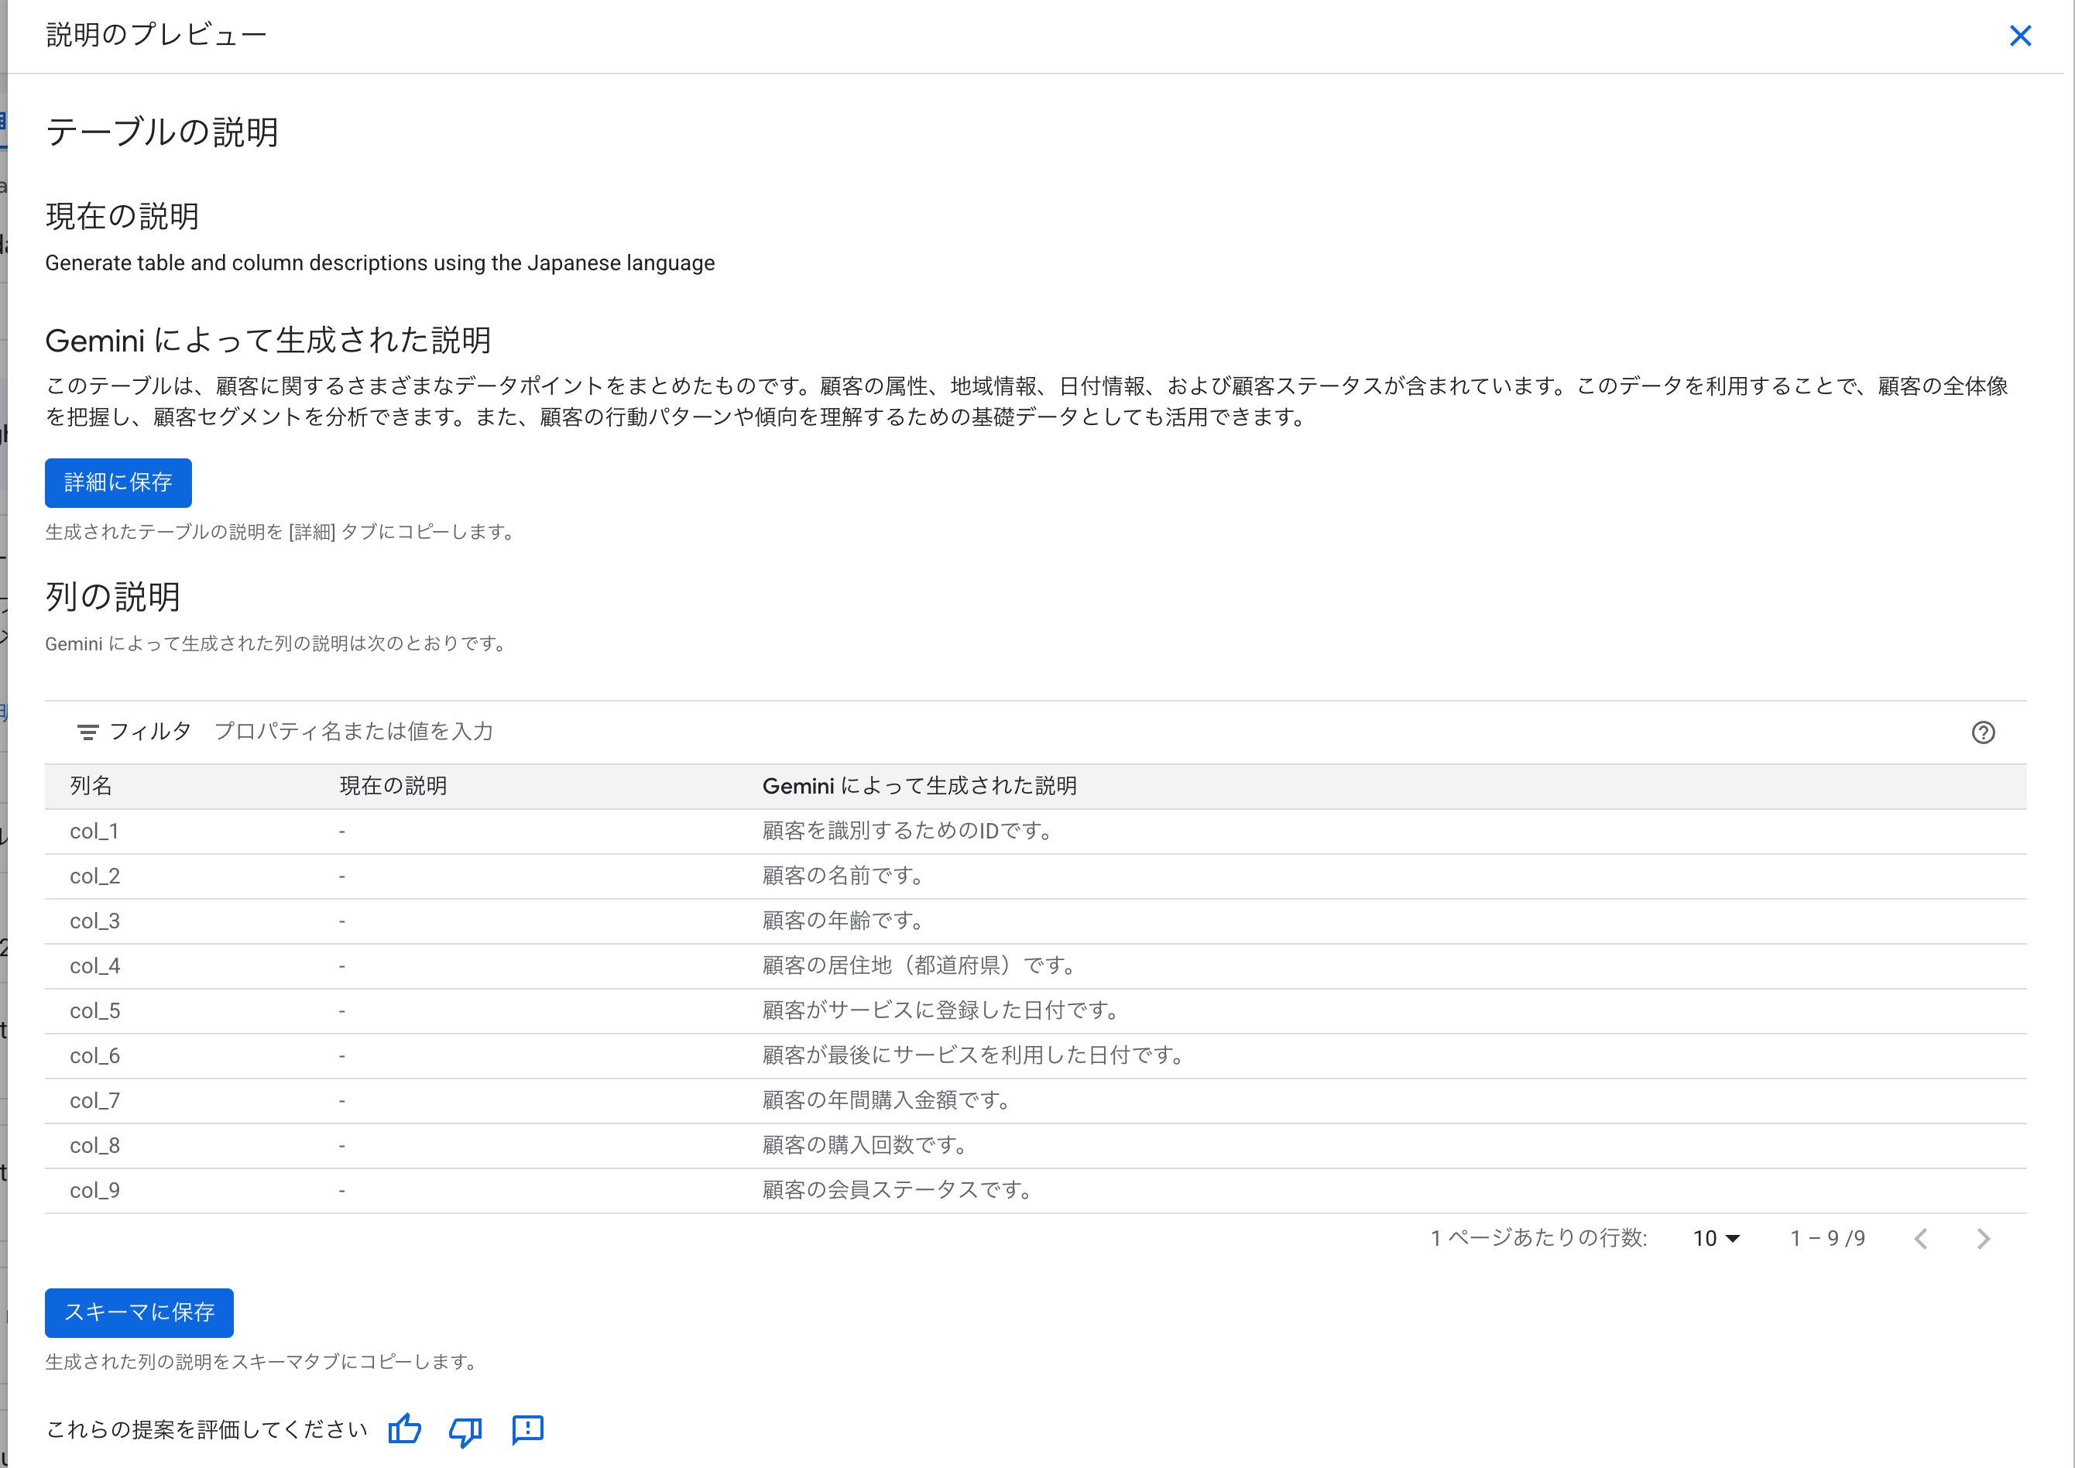2075x1468 pixels.
Task: Click the filter icon above the column table
Action: pyautogui.click(x=87, y=732)
